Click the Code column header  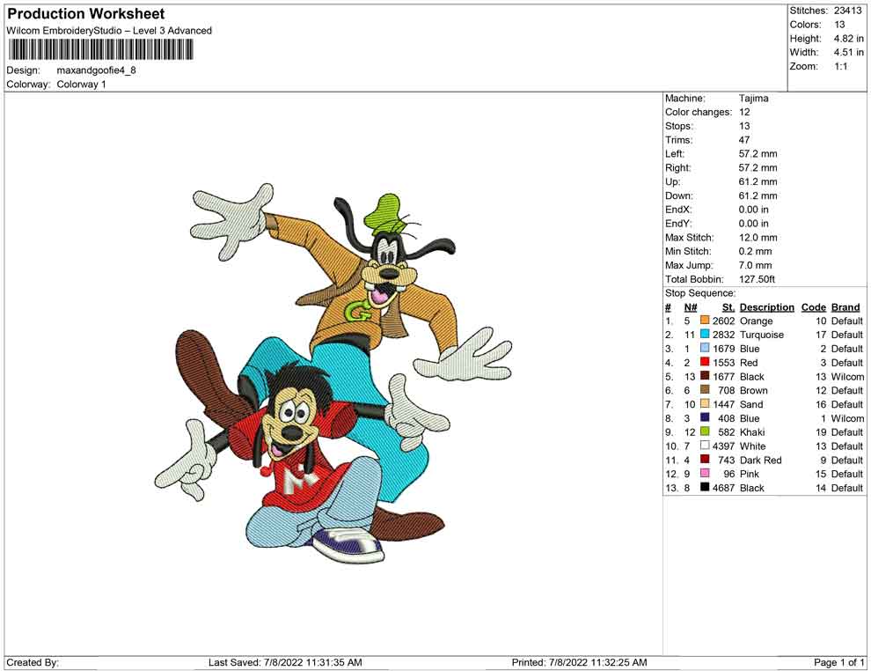[813, 307]
